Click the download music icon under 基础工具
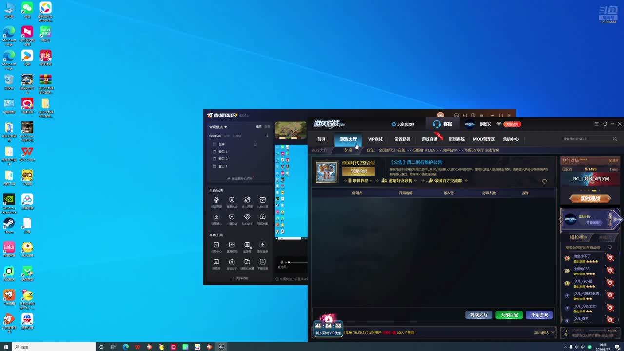 (x=262, y=245)
